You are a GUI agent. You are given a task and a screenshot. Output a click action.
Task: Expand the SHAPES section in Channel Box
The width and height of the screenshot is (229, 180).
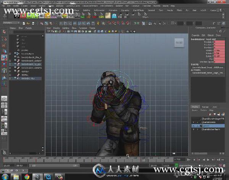[x=195, y=64]
